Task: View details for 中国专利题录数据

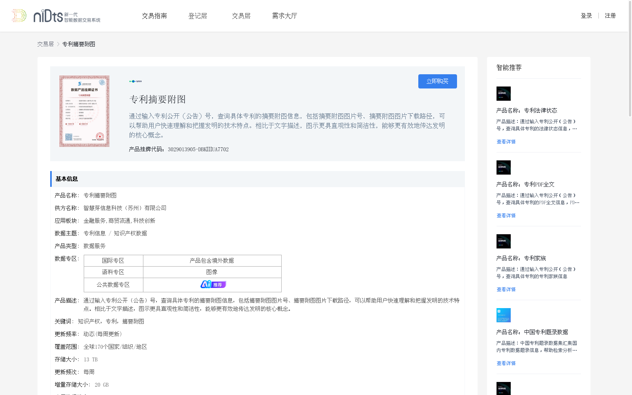Action: (x=506, y=363)
